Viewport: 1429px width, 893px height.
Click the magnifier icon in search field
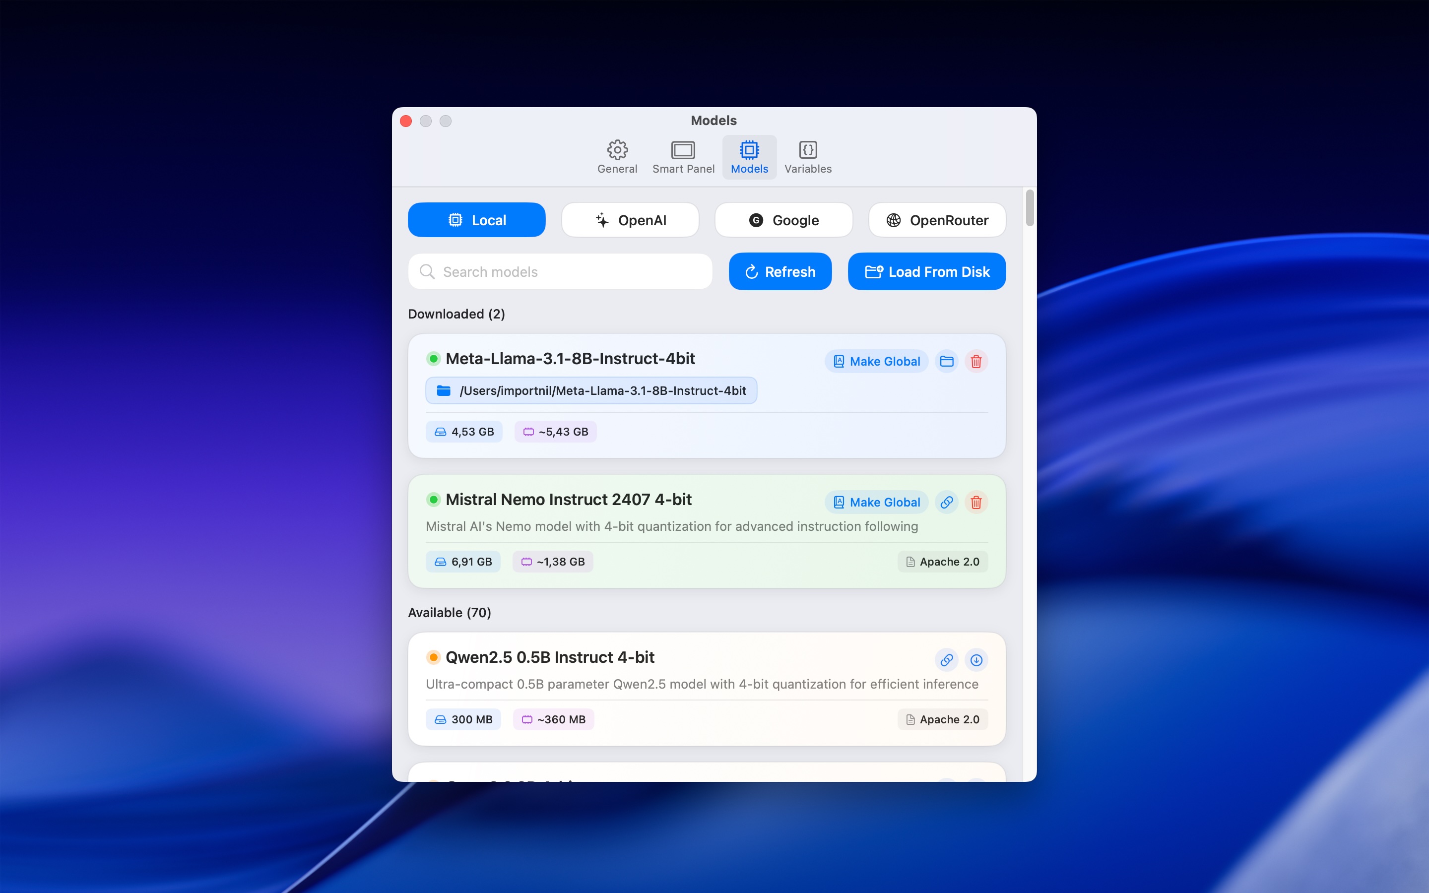427,272
